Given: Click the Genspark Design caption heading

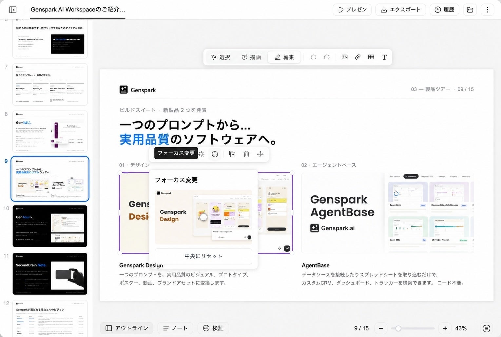Looking at the screenshot, I should tap(141, 265).
